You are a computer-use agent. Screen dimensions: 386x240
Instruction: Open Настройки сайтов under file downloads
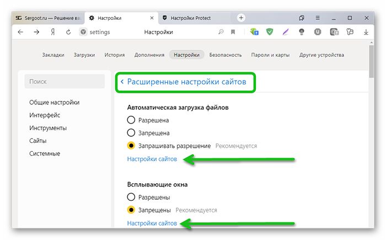tap(152, 159)
